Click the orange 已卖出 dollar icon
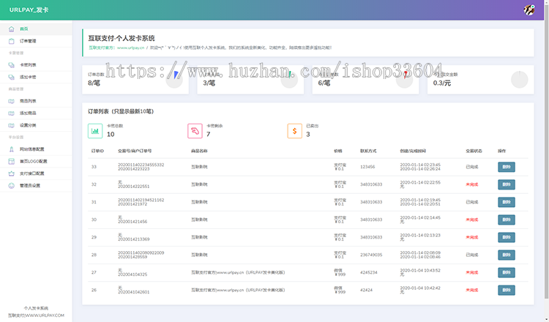 pos(294,131)
